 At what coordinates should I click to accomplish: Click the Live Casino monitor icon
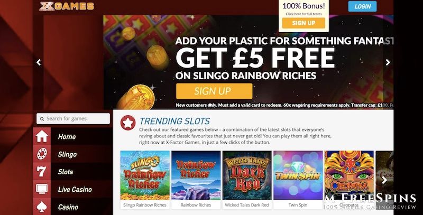(42, 189)
